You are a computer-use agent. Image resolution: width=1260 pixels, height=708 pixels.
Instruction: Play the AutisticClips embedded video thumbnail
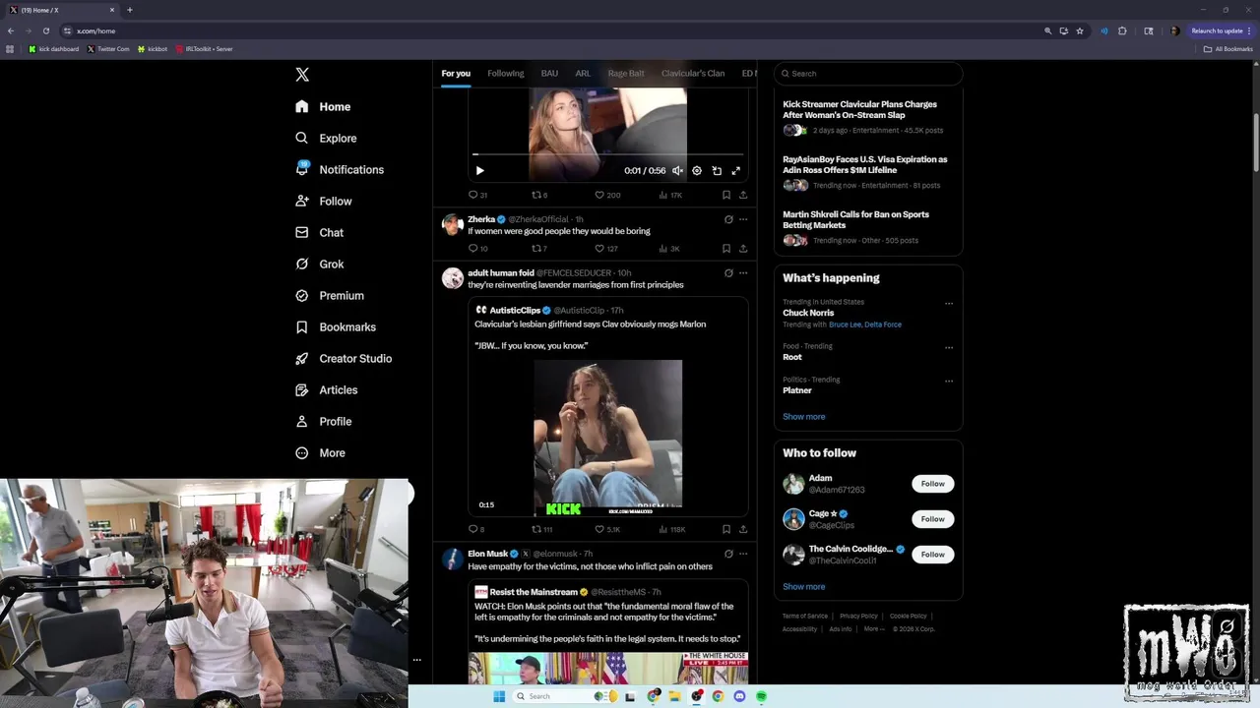pyautogui.click(x=607, y=438)
